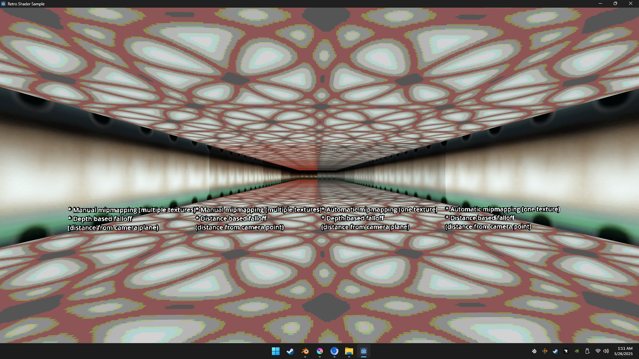This screenshot has width=639, height=359.
Task: Click the Steam system tray icon
Action: 555,351
